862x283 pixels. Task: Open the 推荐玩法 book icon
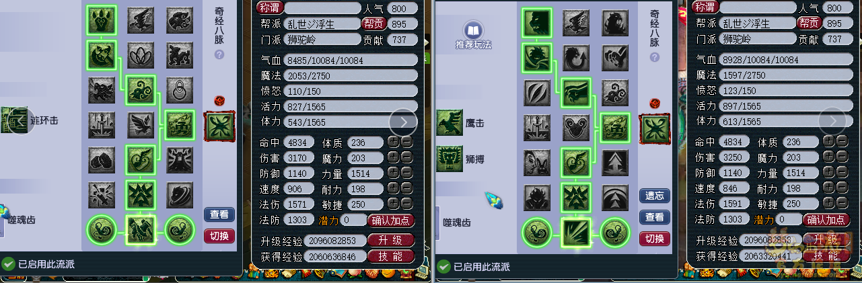474,30
